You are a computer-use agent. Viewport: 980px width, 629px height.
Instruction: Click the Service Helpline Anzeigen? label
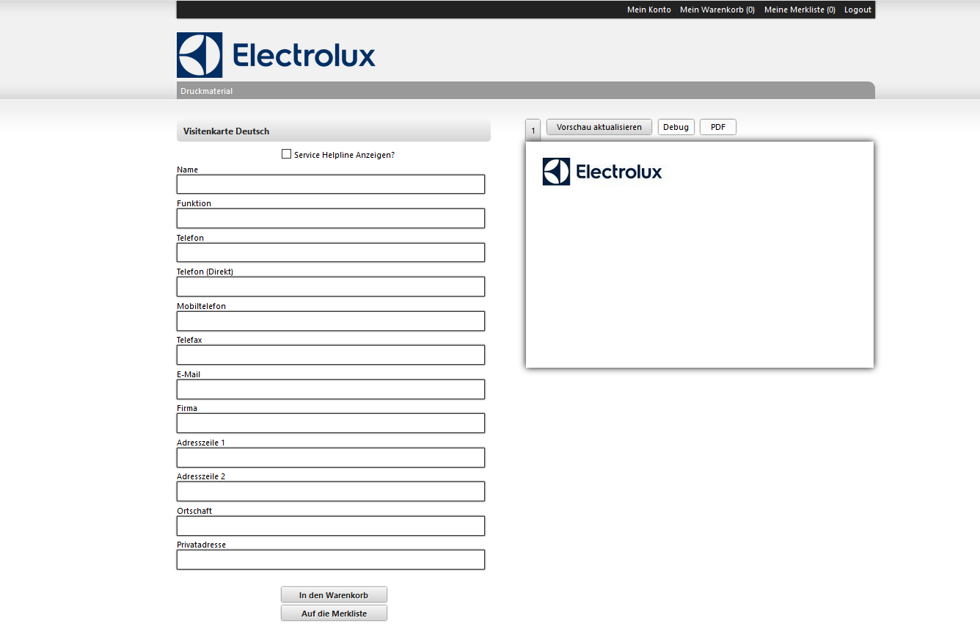coord(344,155)
